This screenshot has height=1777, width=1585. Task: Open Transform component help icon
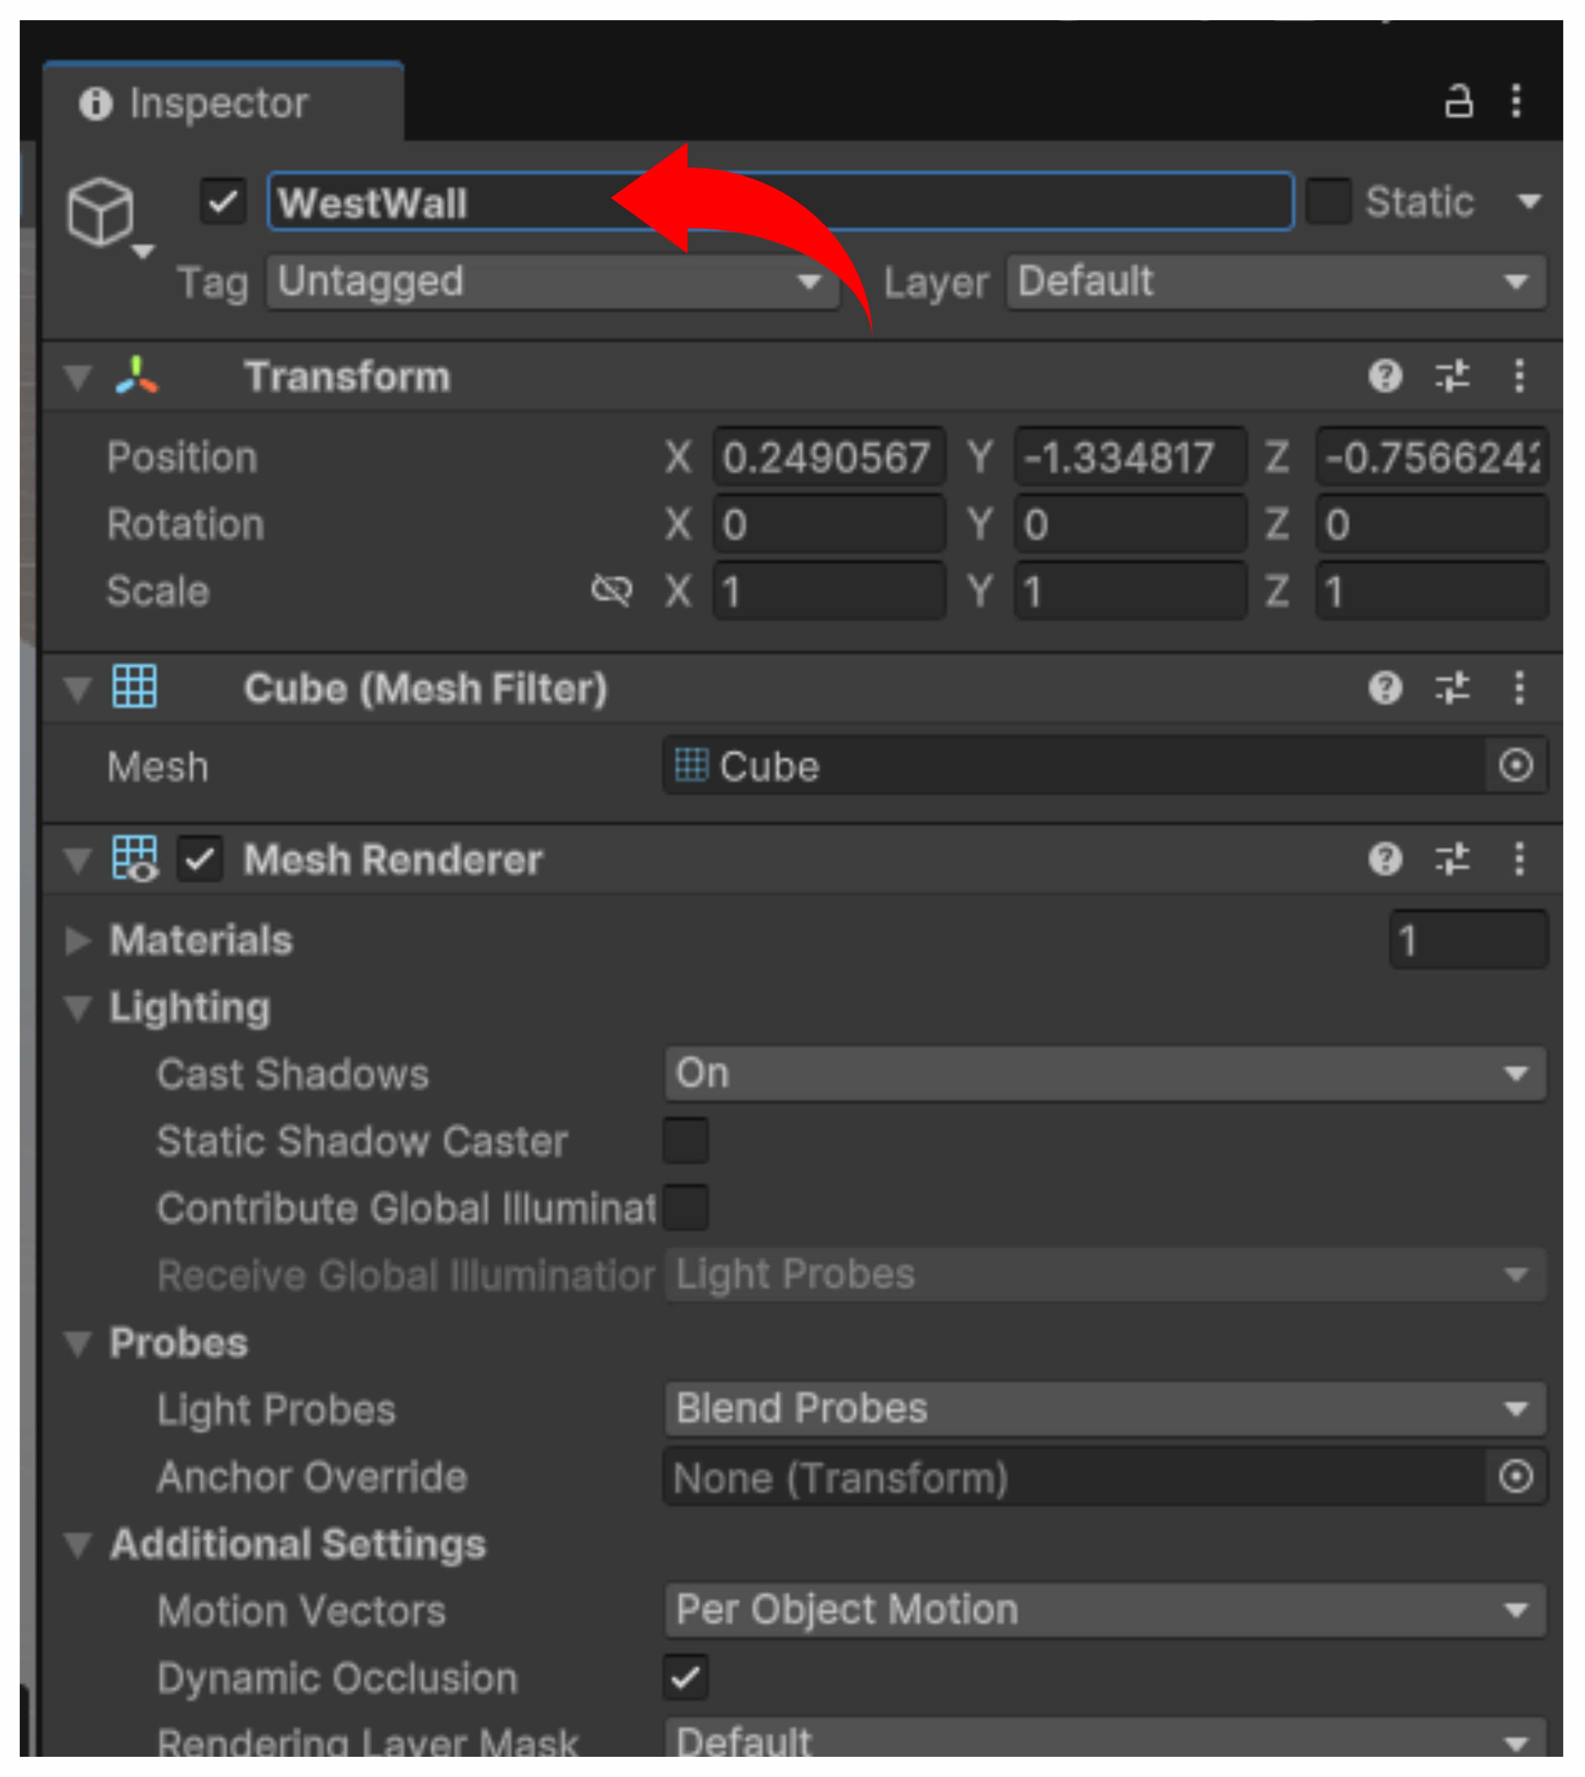coord(1385,376)
